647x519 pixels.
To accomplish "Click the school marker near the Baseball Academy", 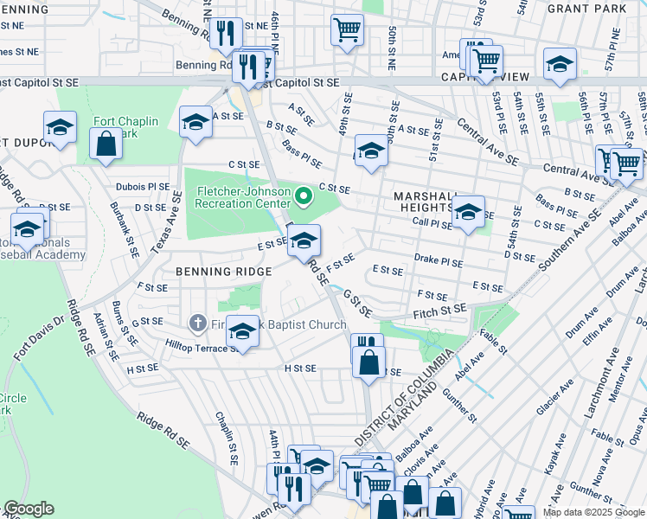I will pyautogui.click(x=27, y=230).
